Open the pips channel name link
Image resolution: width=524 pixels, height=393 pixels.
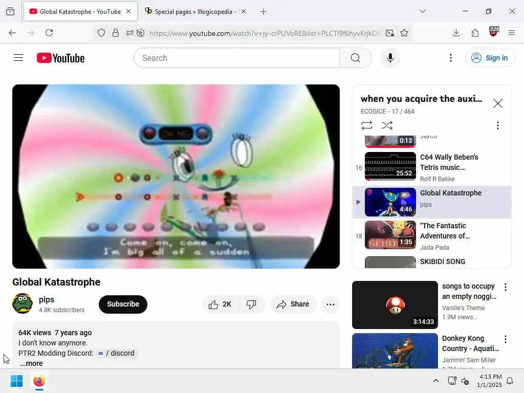47,299
